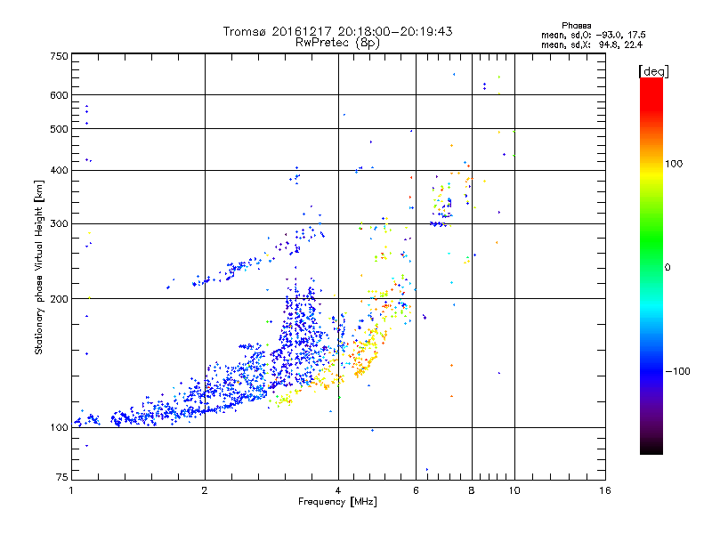This screenshot has height=534, width=712.
Task: Click the x-axis tick label '16'
Action: tap(605, 490)
